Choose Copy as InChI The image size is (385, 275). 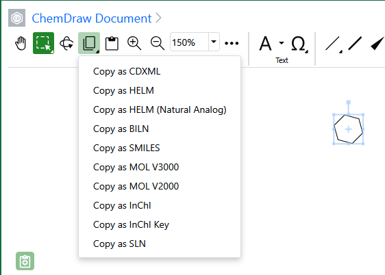click(160, 205)
